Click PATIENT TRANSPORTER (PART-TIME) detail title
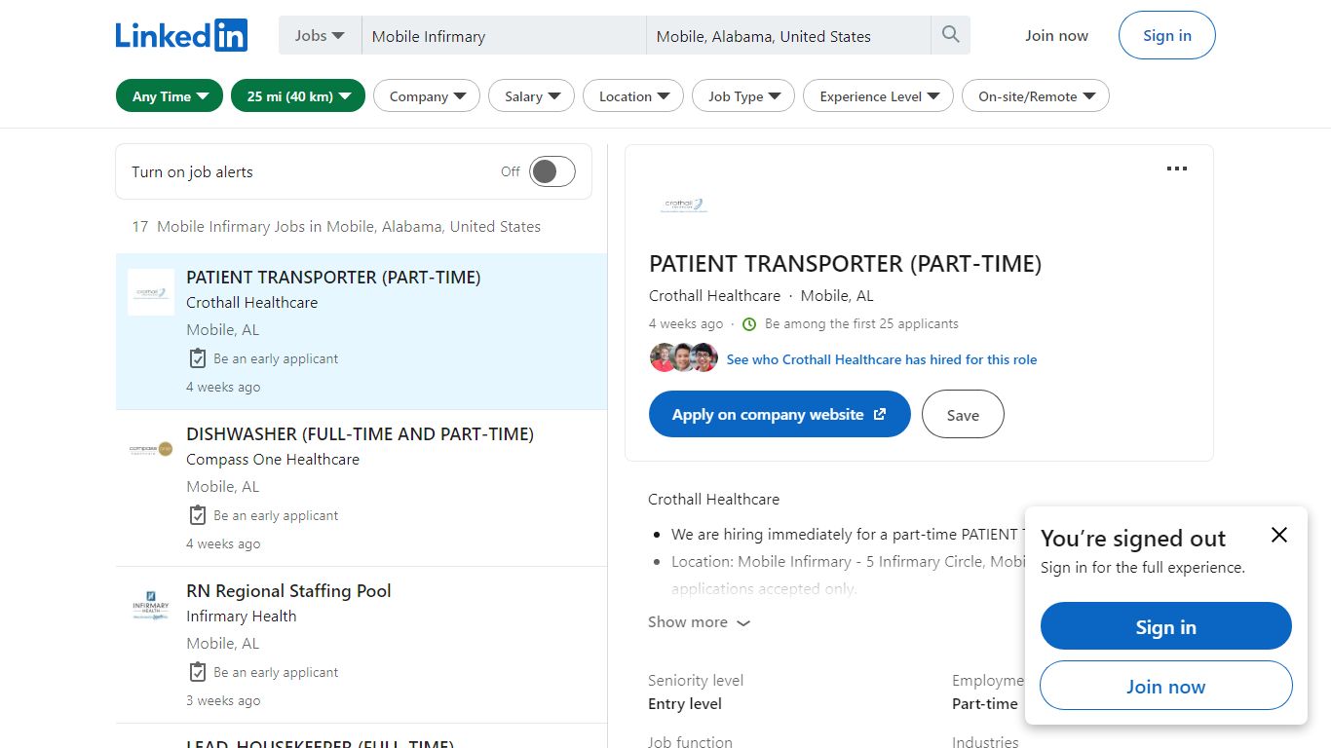Image resolution: width=1331 pixels, height=748 pixels. click(845, 264)
